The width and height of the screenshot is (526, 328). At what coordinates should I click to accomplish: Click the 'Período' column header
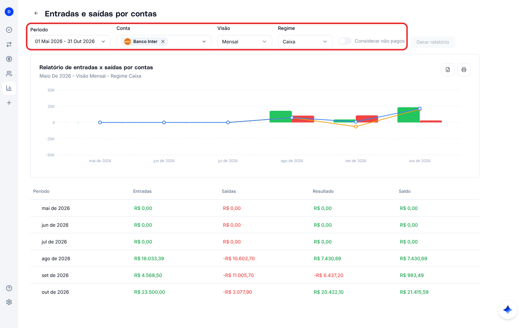[41, 191]
